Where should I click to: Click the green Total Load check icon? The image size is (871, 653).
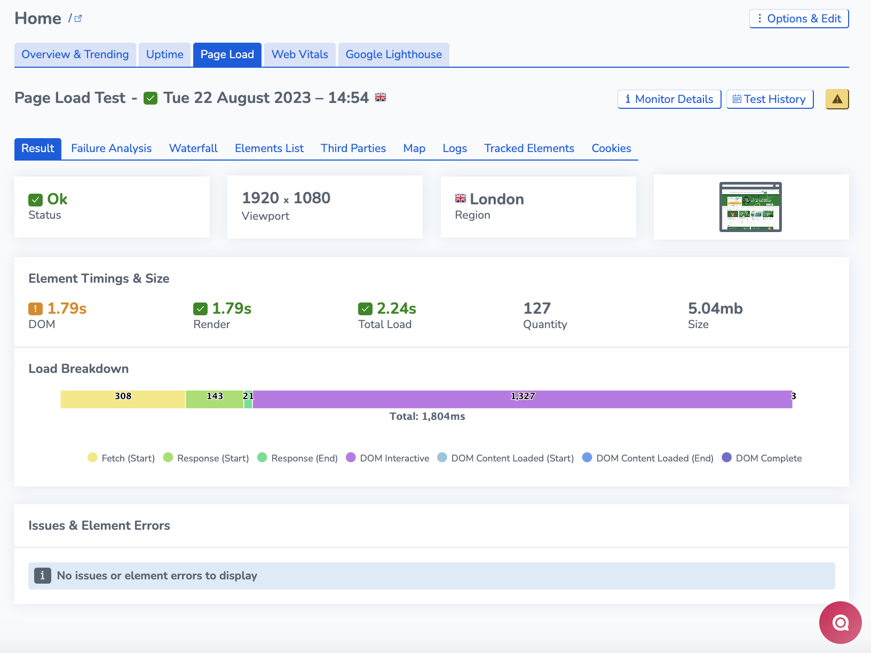365,309
